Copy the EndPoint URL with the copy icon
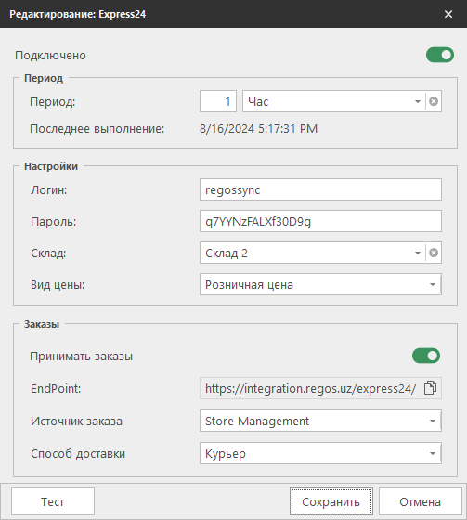 [x=430, y=388]
